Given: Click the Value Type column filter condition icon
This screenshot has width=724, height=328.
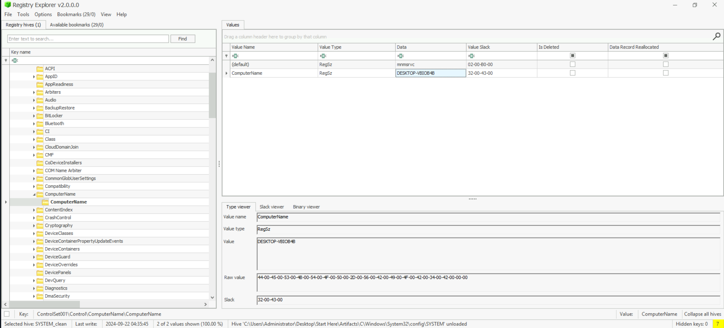Looking at the screenshot, I should pyautogui.click(x=323, y=56).
